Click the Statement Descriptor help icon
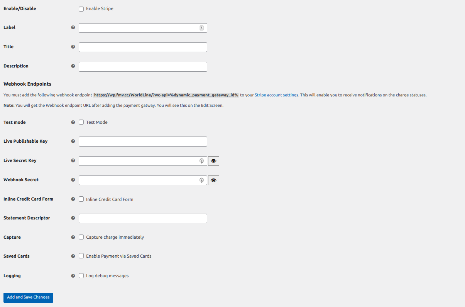Screen dimensions: 465x307 (73, 218)
